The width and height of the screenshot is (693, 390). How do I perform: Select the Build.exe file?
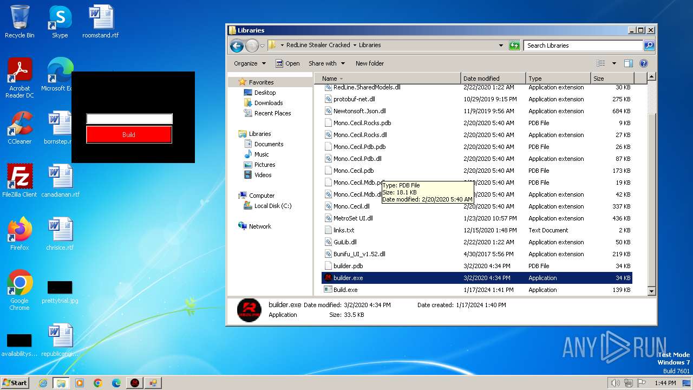[477, 290]
